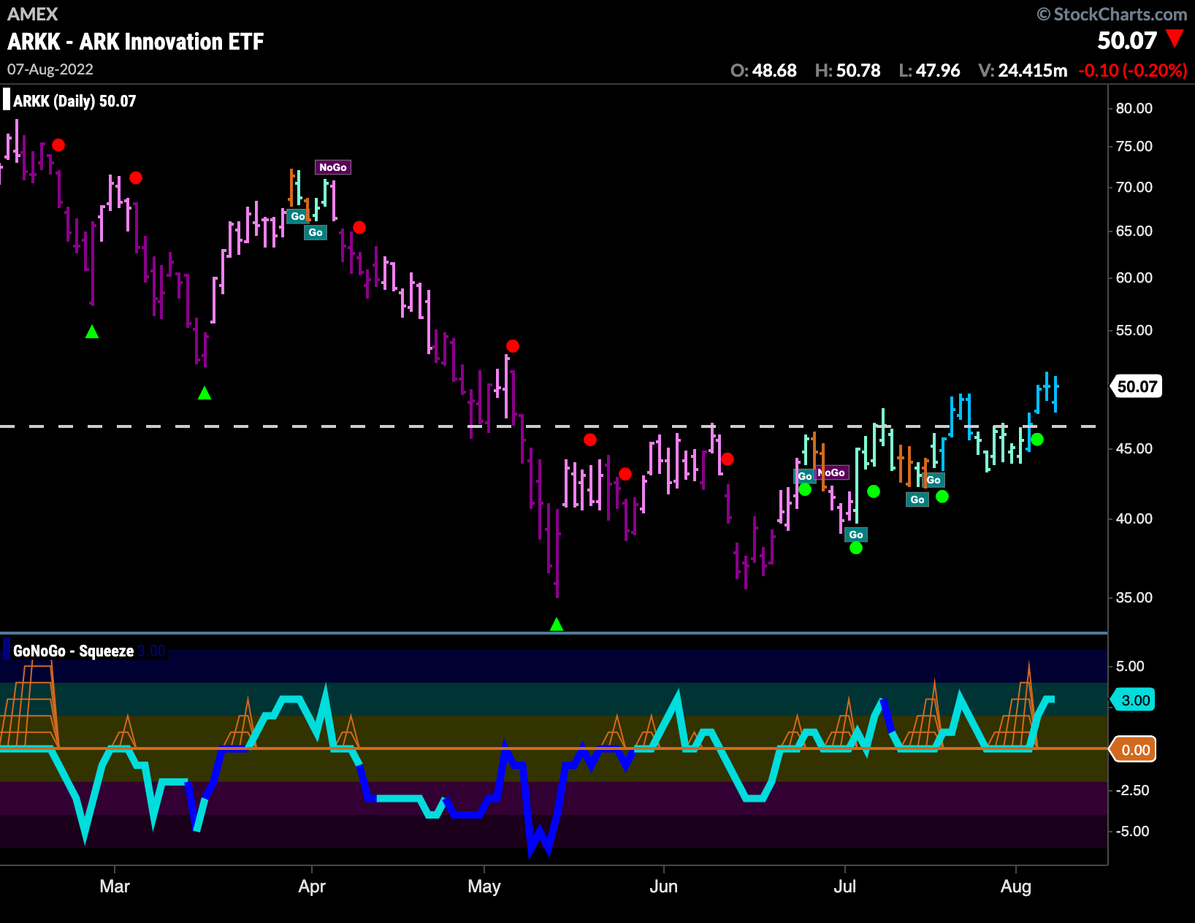Click the 80.00 price axis label
1195x923 pixels.
[x=1134, y=108]
